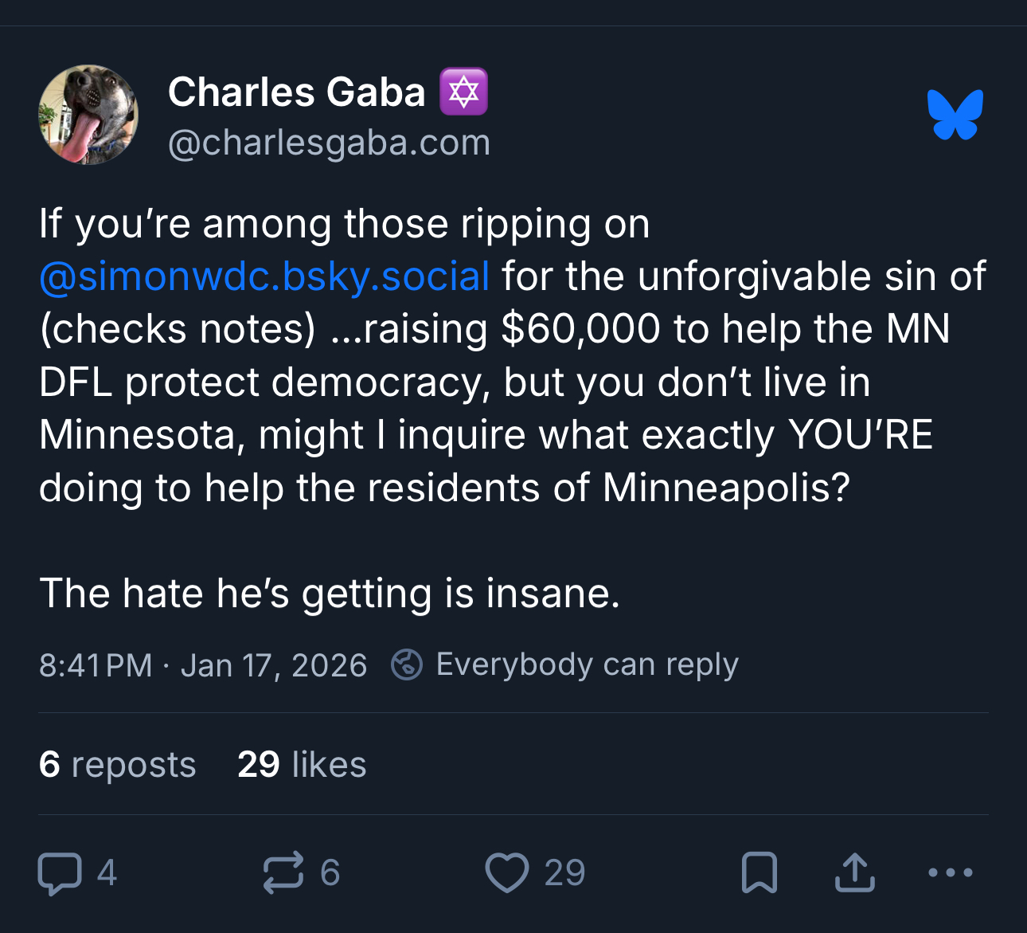View the list of 29 likes
Screen dimensions: 1027x933
(x=302, y=765)
